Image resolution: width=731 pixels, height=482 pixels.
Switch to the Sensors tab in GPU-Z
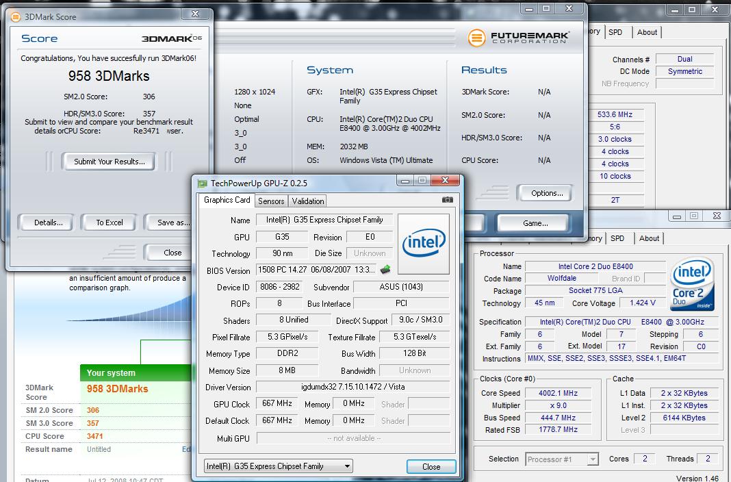coord(271,201)
